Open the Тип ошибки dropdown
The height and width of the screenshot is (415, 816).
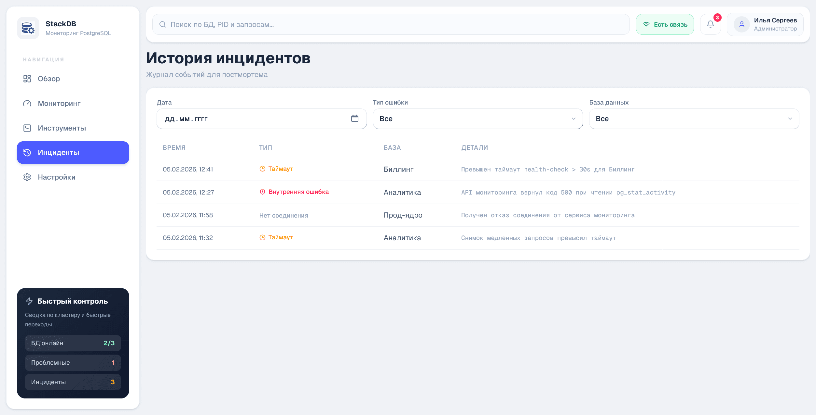pos(477,119)
